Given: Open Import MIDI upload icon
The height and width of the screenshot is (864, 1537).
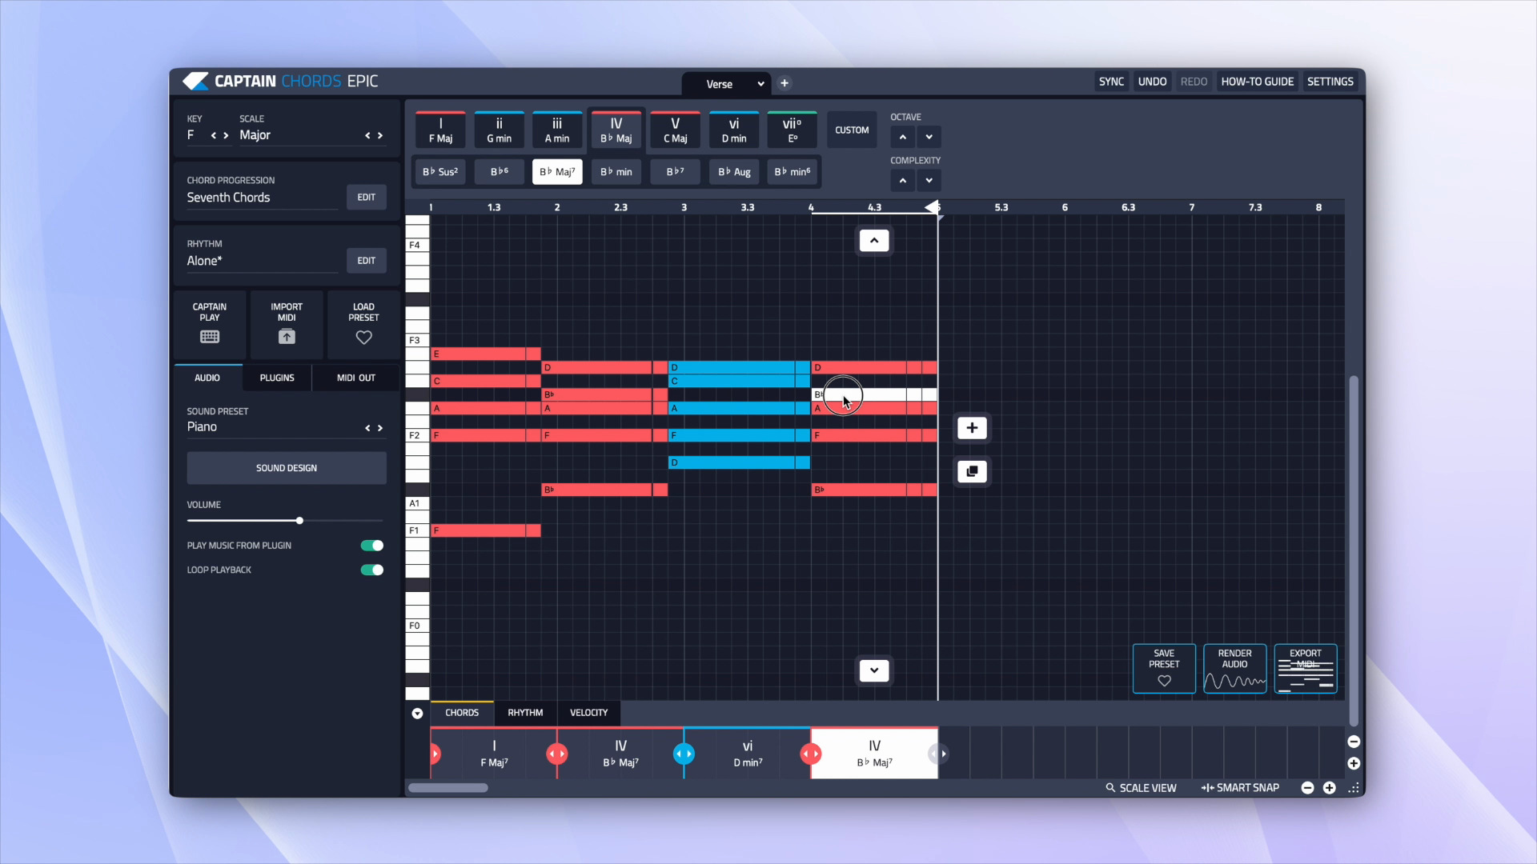Looking at the screenshot, I should tap(287, 337).
